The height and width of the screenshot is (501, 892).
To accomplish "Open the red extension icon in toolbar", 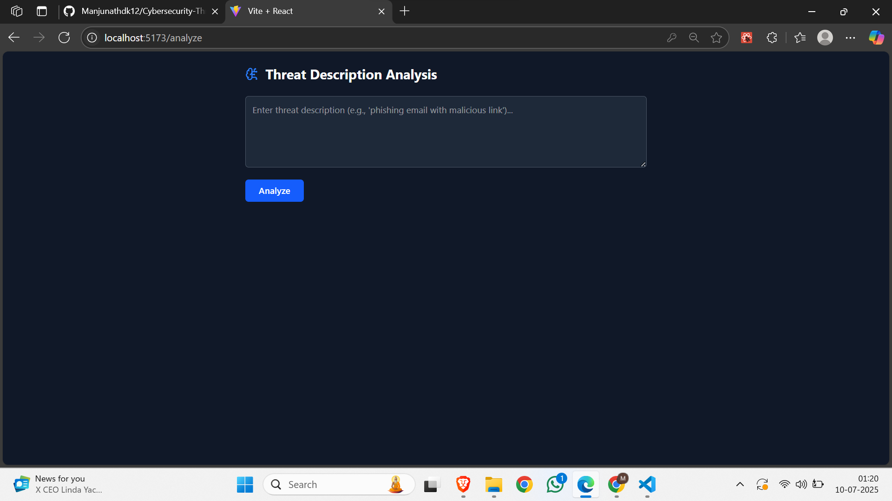I will coord(747,38).
